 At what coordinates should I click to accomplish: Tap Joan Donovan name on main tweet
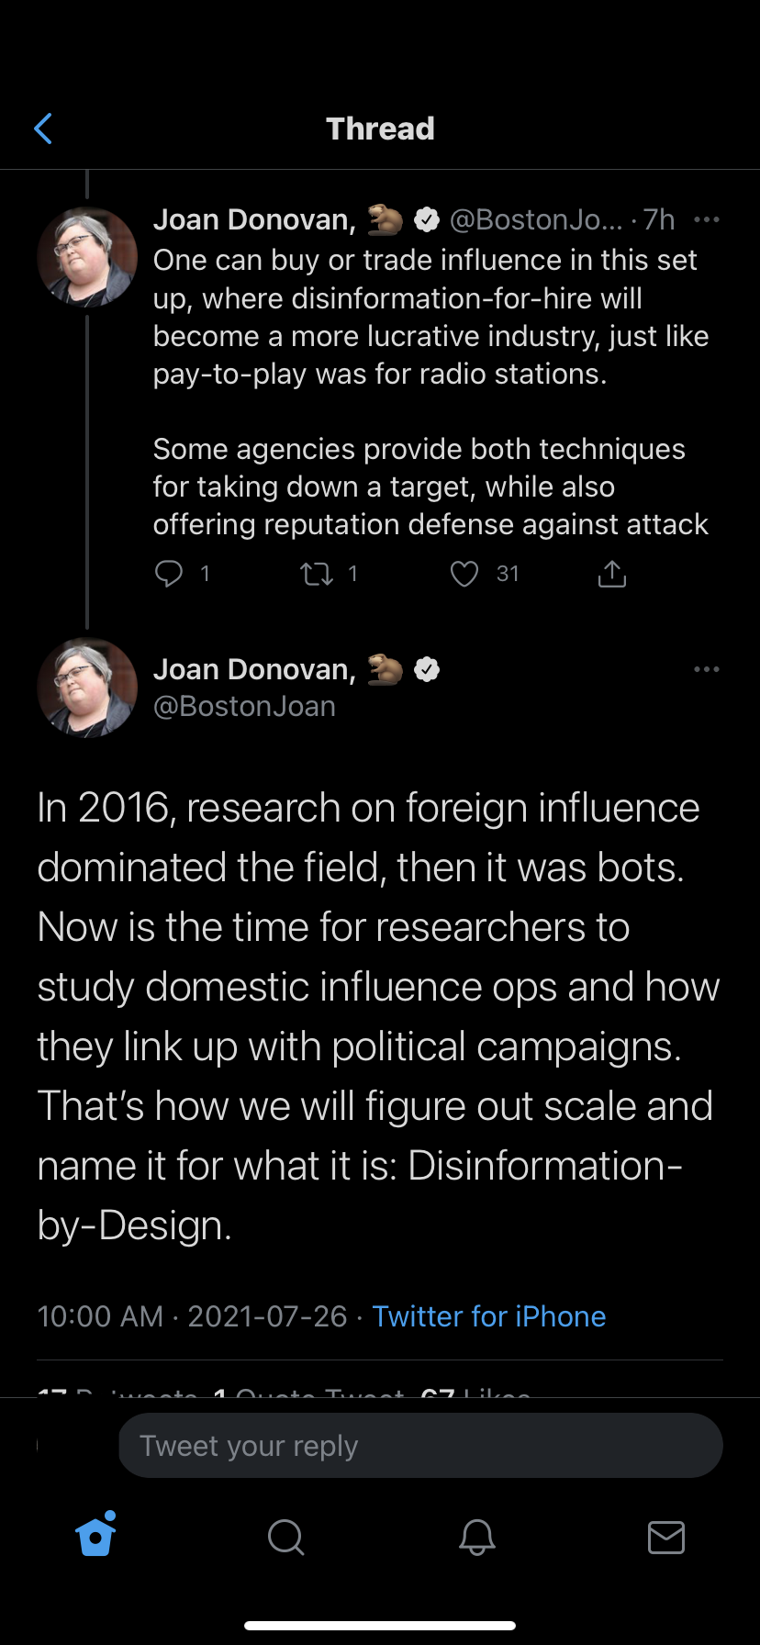[x=254, y=669]
